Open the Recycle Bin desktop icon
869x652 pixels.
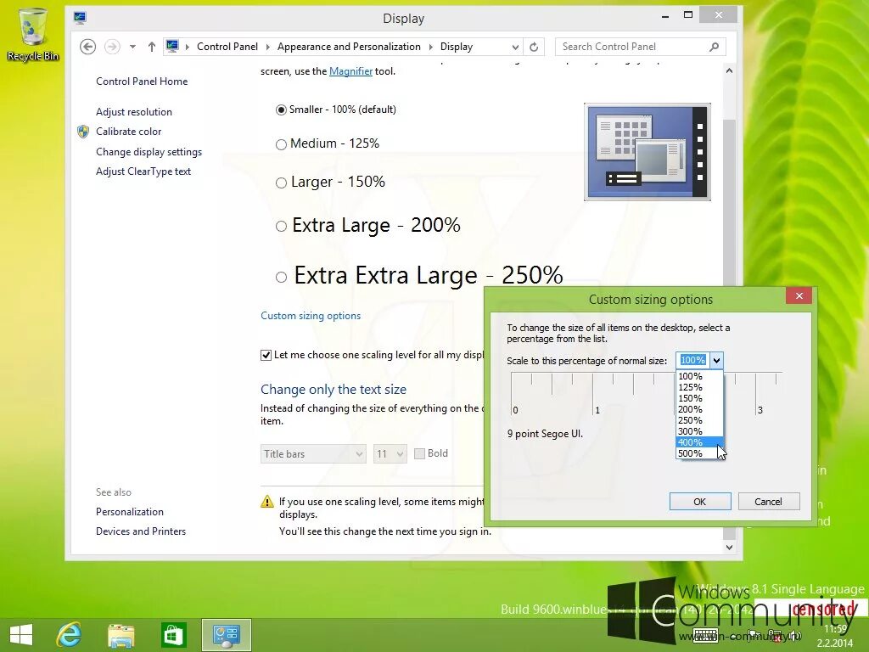33,33
